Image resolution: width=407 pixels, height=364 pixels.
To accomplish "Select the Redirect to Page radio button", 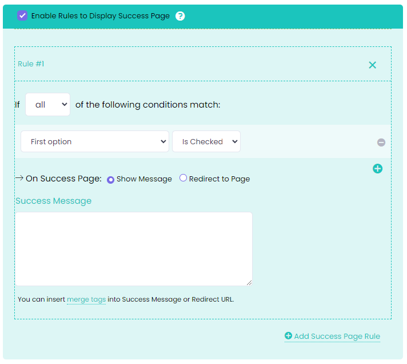I will tap(183, 178).
